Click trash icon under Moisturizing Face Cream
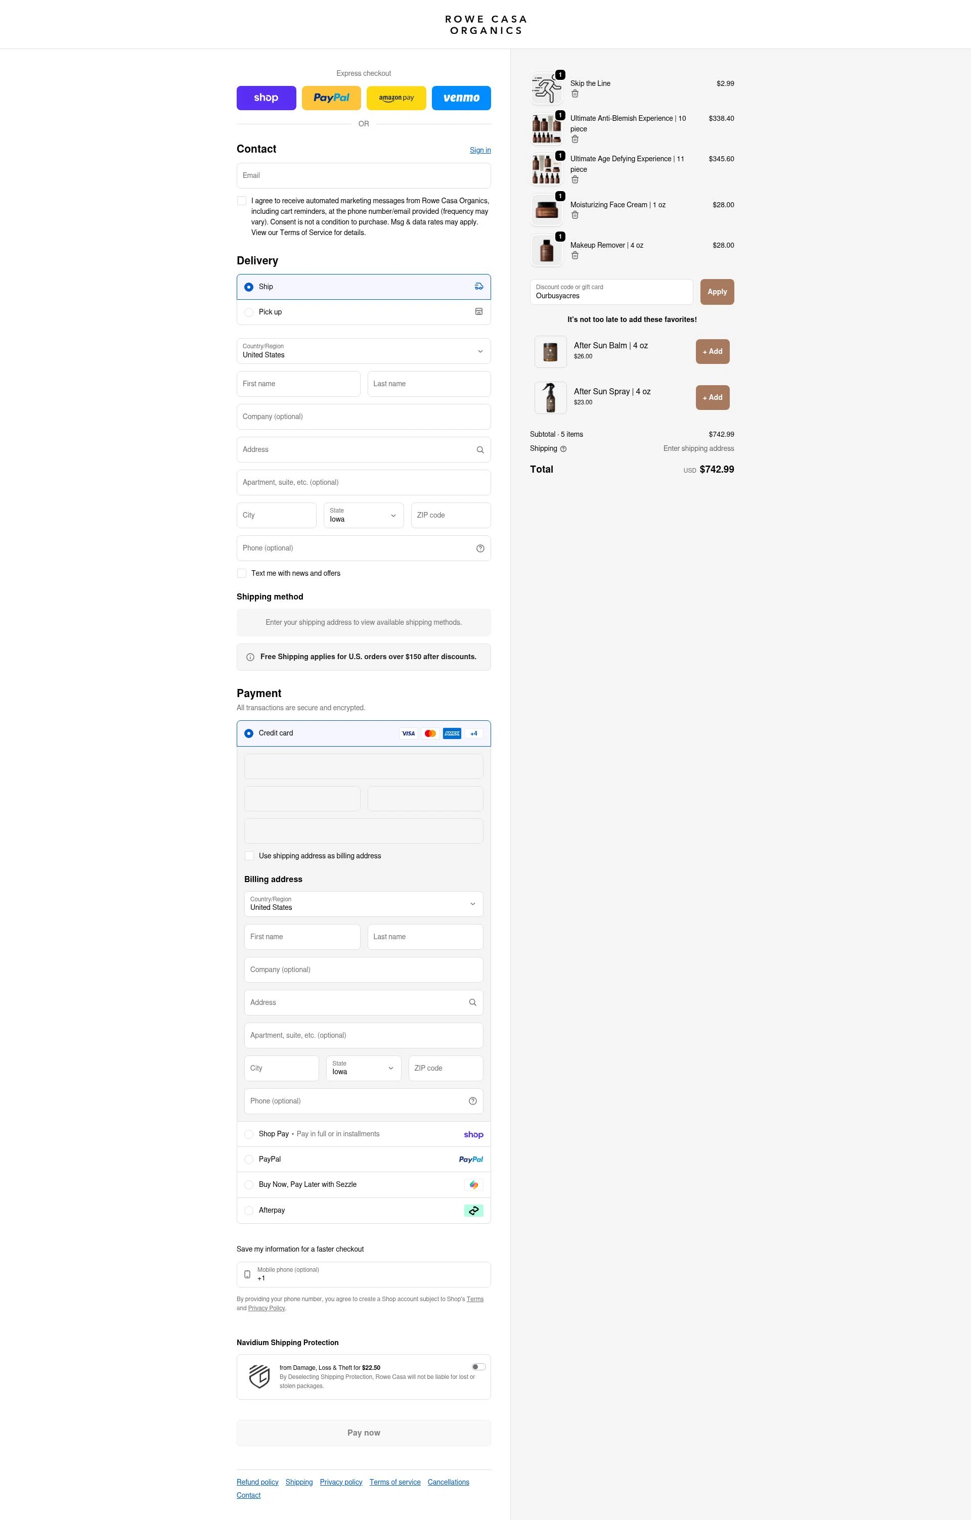The height and width of the screenshot is (1520, 971). [x=575, y=215]
